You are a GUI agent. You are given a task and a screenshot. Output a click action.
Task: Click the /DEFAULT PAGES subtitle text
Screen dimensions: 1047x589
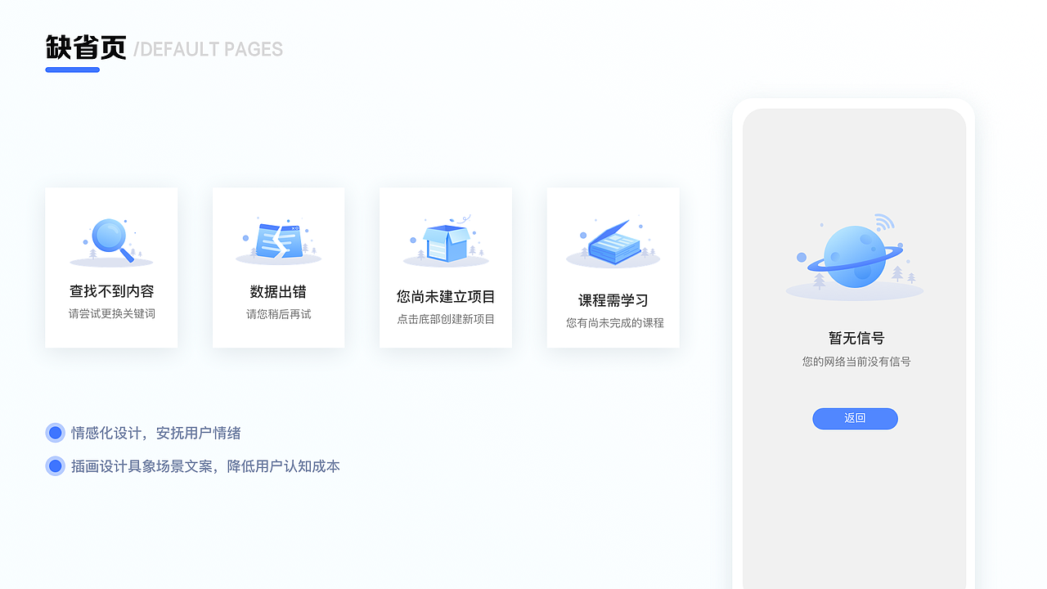point(208,49)
